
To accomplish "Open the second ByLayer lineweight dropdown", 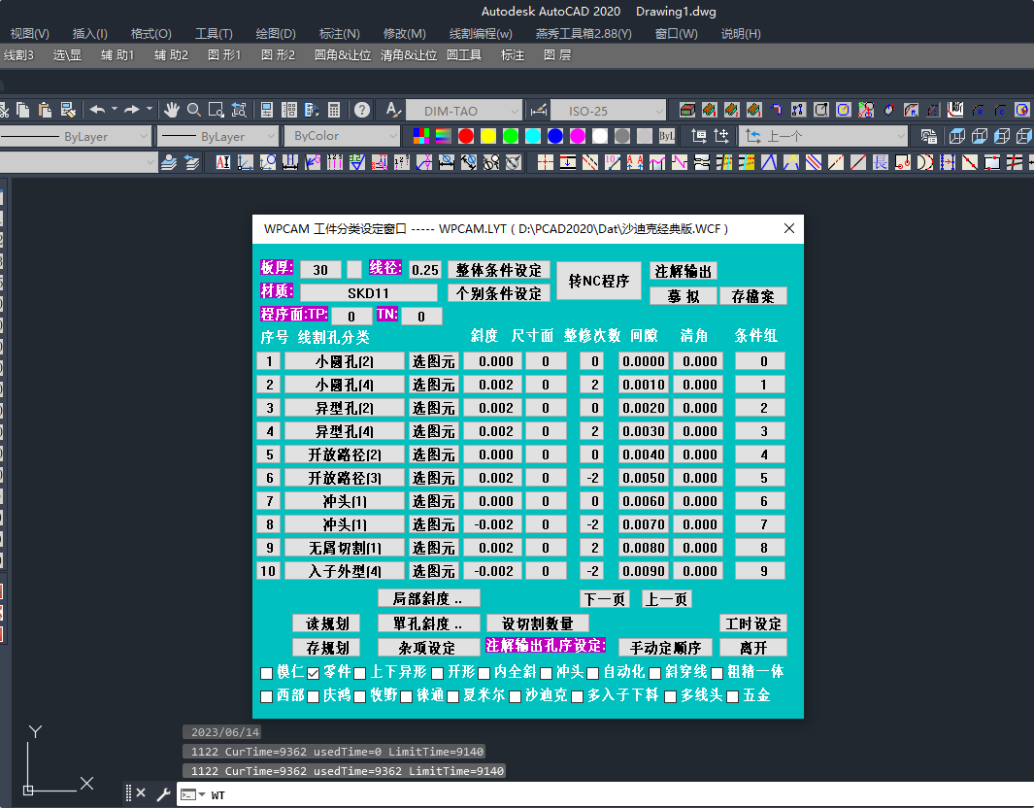I will pos(217,137).
